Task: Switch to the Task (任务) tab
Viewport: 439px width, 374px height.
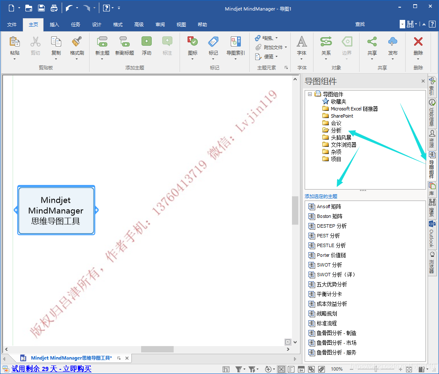Action: pyautogui.click(x=76, y=25)
